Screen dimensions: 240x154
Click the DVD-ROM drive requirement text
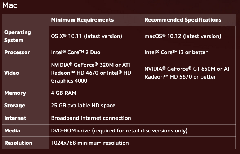(x=119, y=131)
